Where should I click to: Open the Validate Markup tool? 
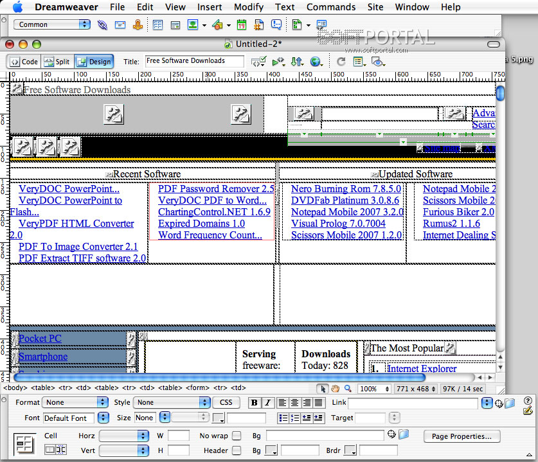click(x=258, y=62)
